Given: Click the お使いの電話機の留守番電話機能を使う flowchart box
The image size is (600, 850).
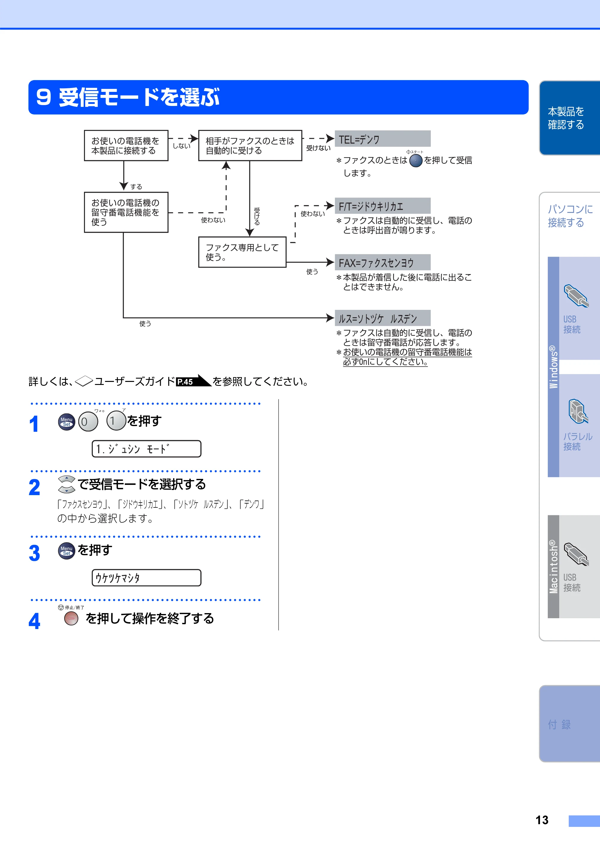Looking at the screenshot, I should 126,212.
